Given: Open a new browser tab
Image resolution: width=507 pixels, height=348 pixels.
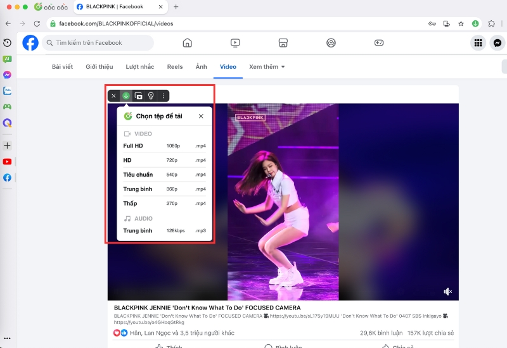Looking at the screenshot, I should click(x=176, y=7).
